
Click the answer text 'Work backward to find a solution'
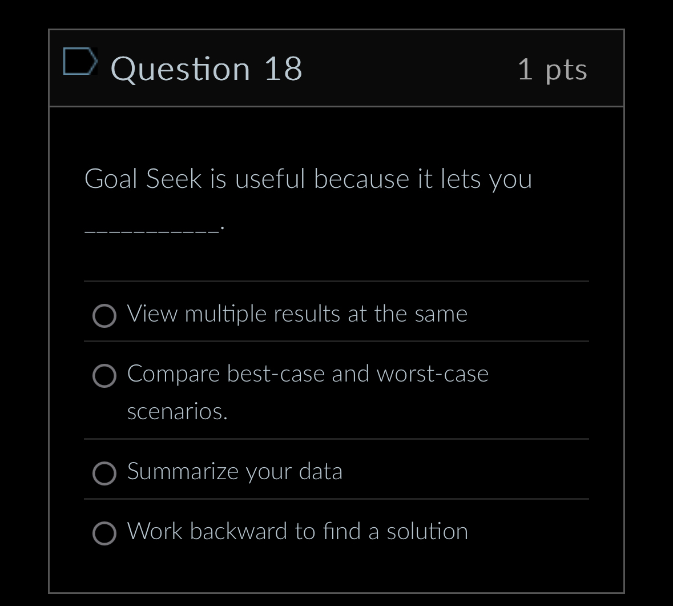[297, 532]
